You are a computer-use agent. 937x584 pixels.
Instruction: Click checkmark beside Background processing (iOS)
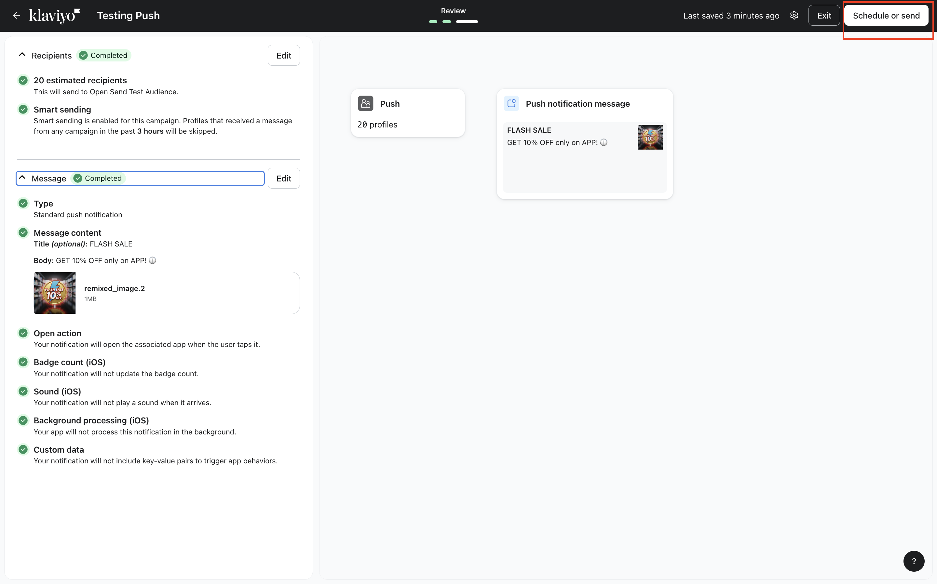point(23,420)
